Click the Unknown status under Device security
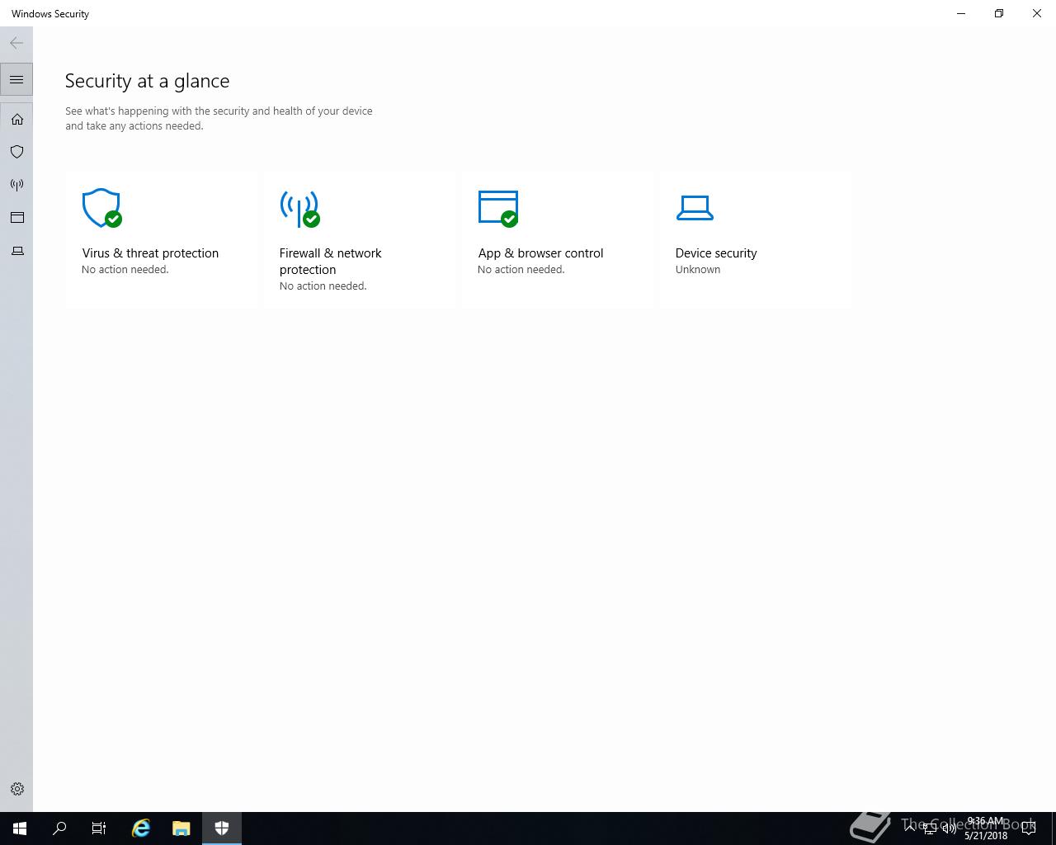The image size is (1056, 845). click(698, 270)
